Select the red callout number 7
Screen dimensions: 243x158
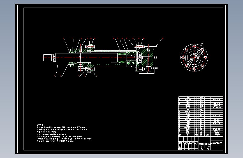pos(72,38)
